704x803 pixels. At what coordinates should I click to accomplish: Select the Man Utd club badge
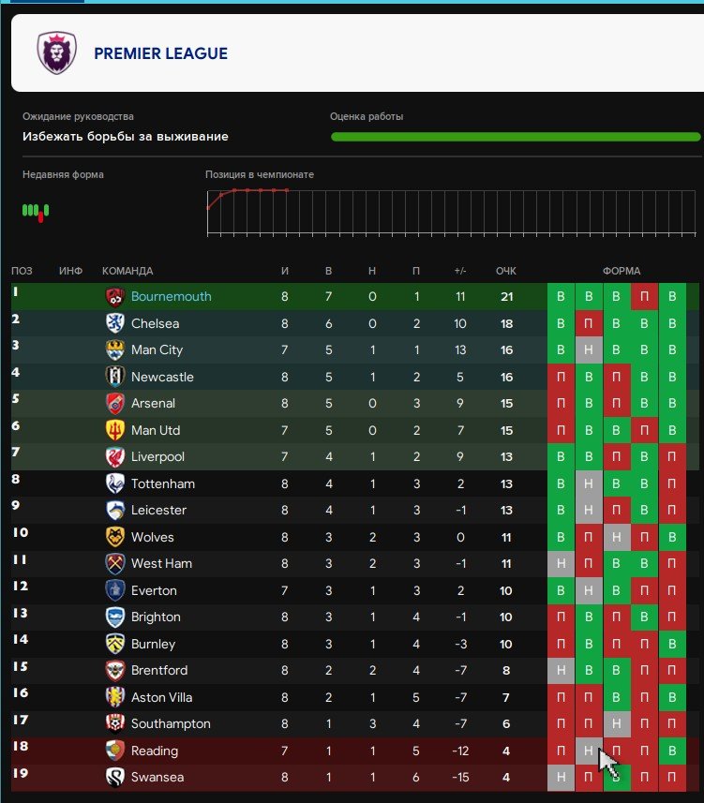[115, 430]
